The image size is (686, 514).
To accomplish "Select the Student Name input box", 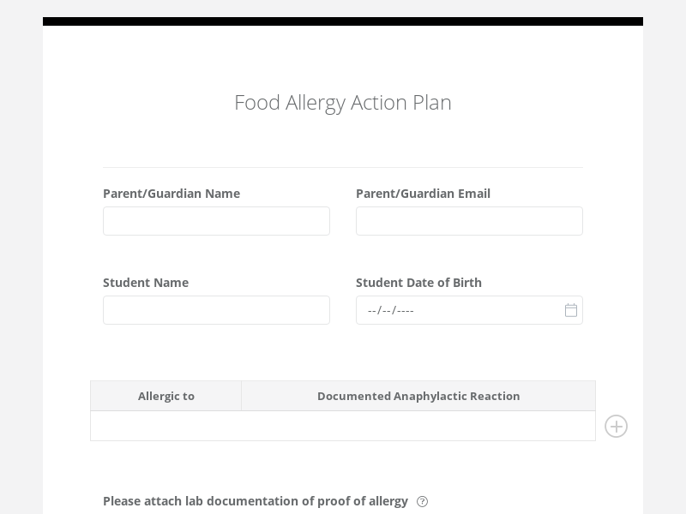I will (x=216, y=310).
